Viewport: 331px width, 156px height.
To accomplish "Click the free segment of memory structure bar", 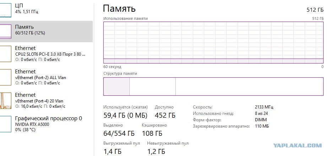I will 249,87.
